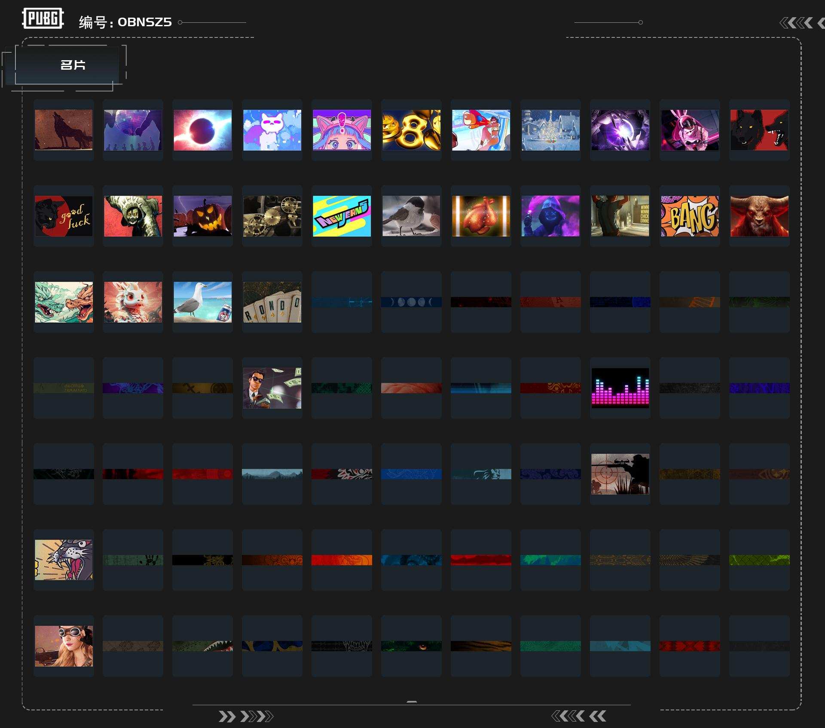Pick the green and orange dragons nameplate
825x728 pixels.
pos(64,302)
